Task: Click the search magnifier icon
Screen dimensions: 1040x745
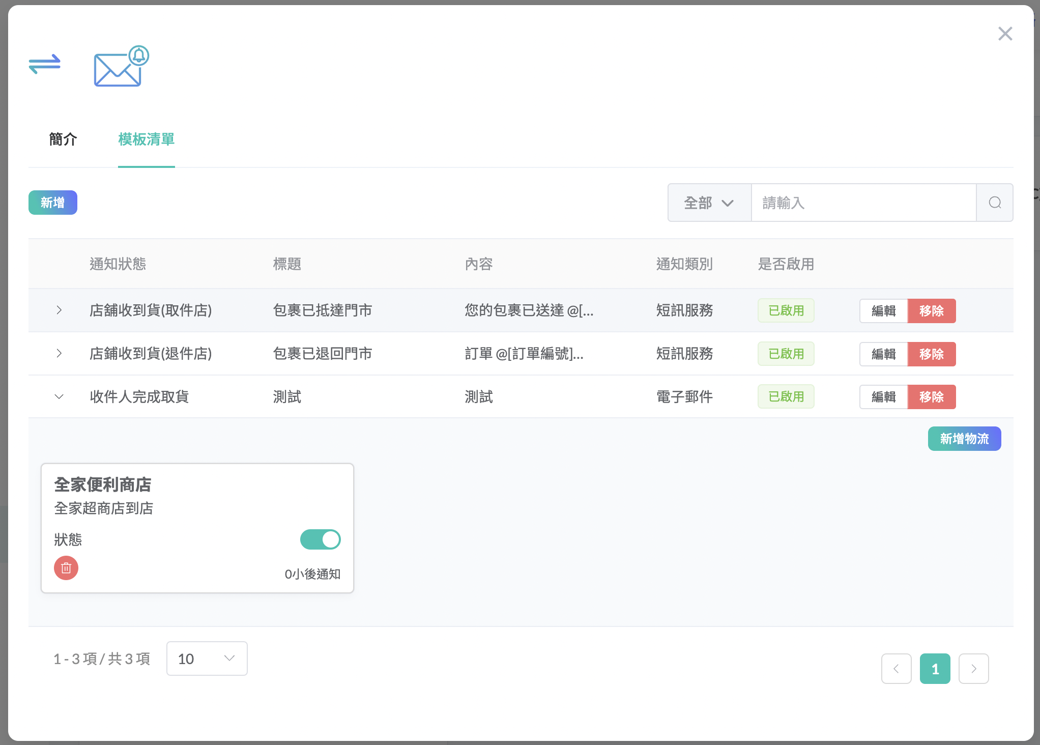Action: (x=995, y=203)
